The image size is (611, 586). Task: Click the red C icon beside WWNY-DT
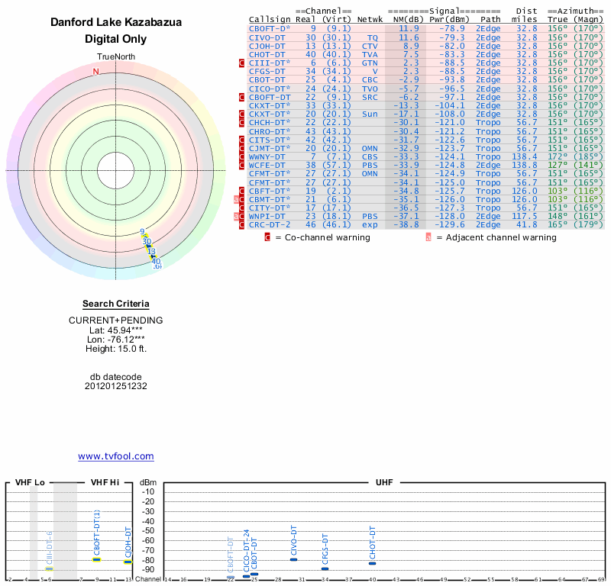[241, 157]
